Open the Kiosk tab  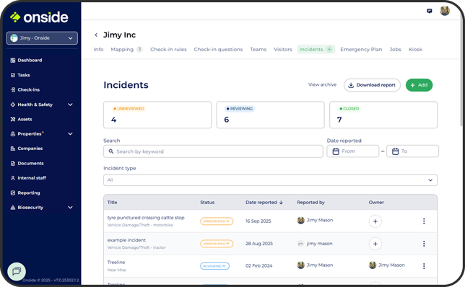pos(415,50)
